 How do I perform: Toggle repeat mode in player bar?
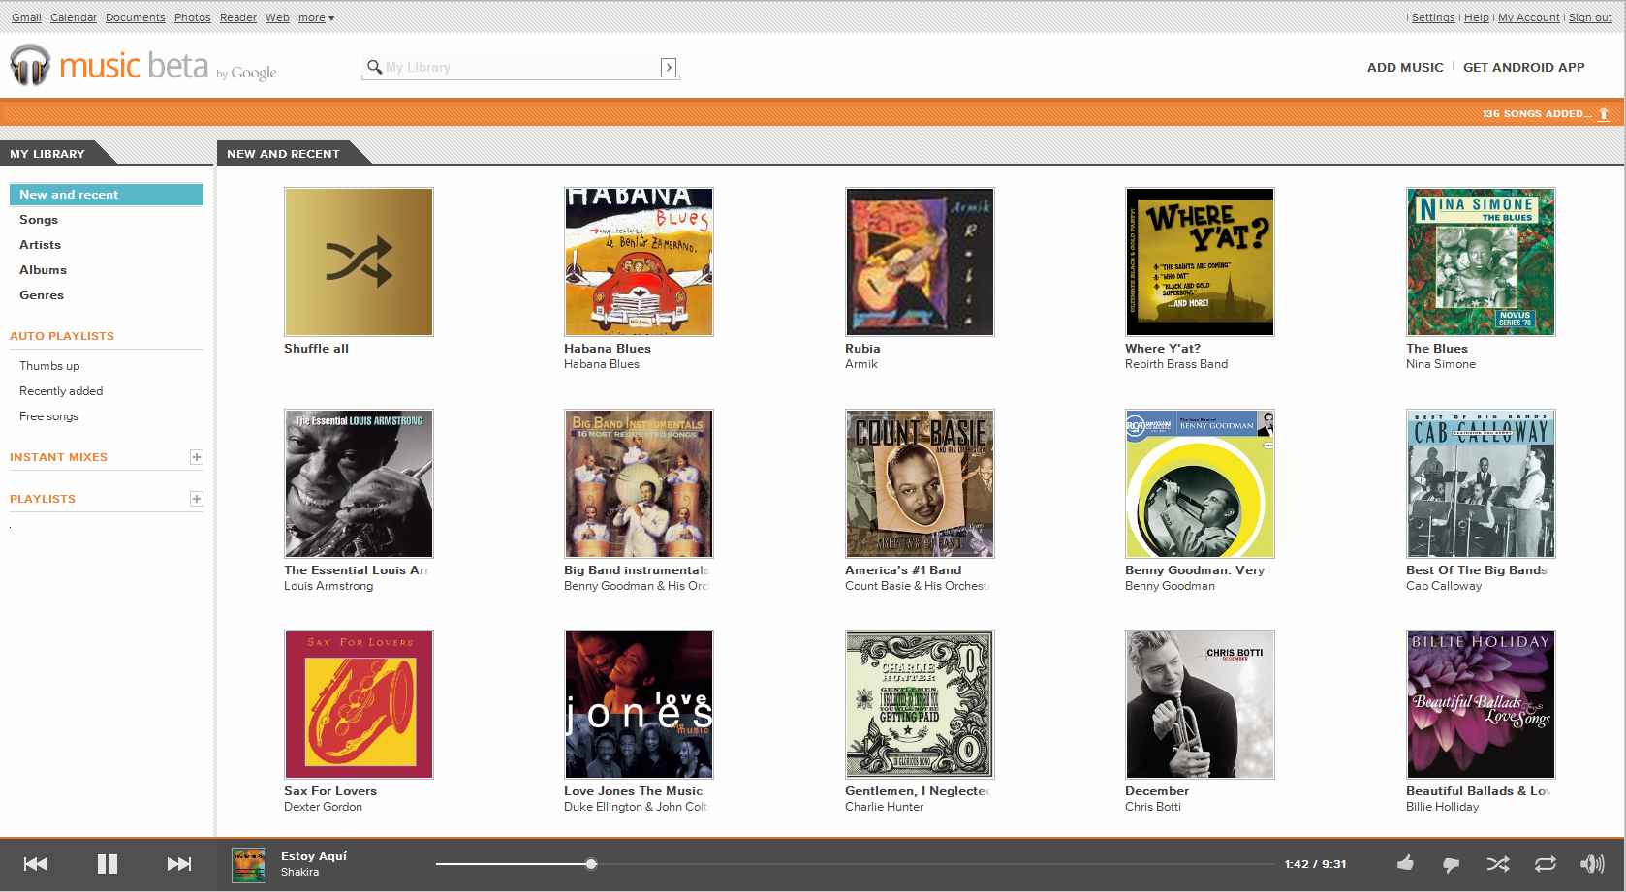tap(1545, 864)
